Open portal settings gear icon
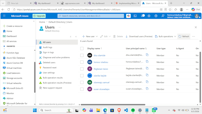 (x=149, y=16)
